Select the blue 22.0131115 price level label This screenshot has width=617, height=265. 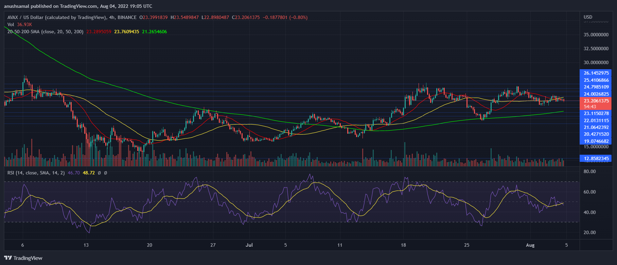click(596, 120)
